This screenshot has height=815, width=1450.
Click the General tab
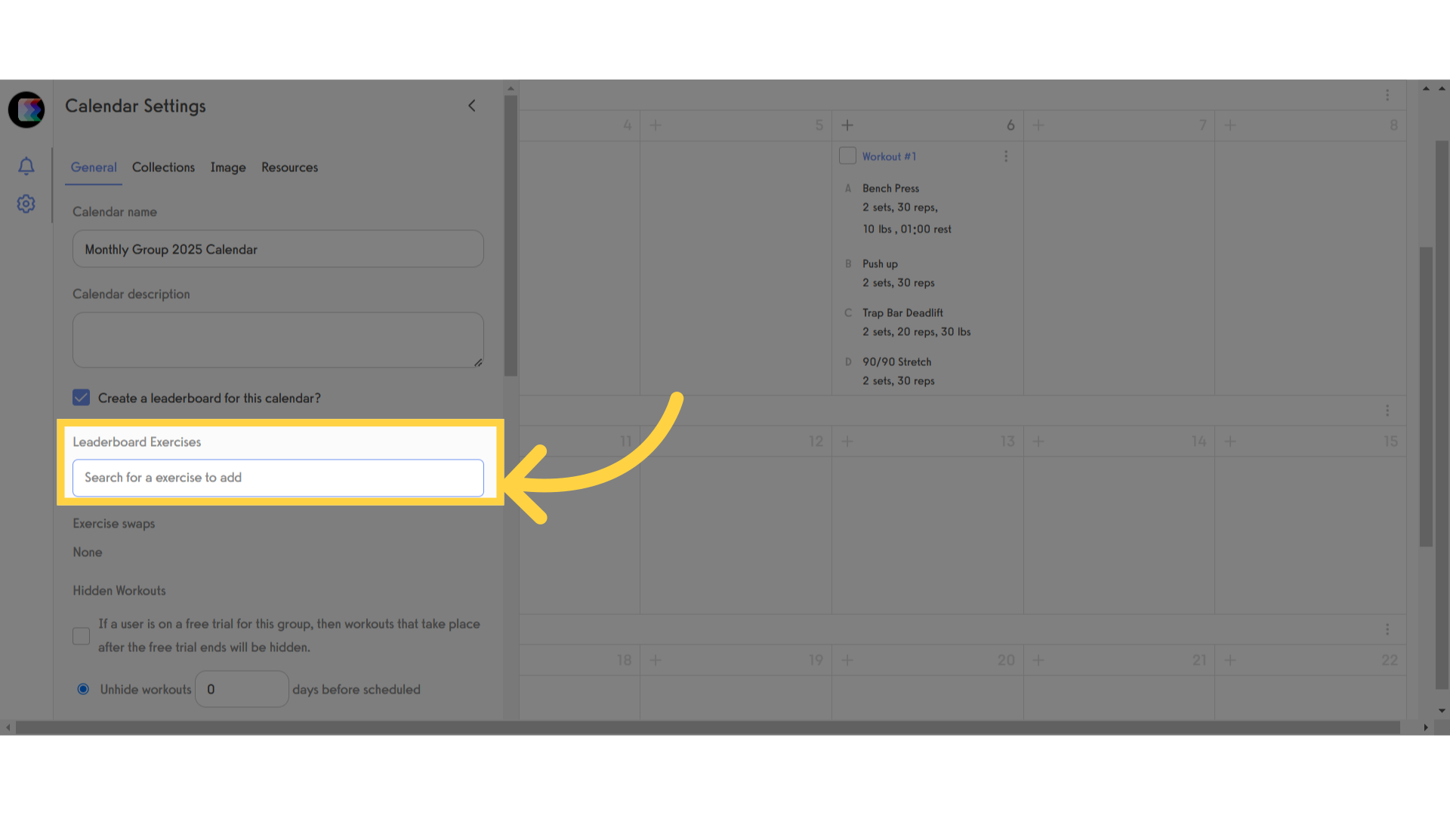93,168
